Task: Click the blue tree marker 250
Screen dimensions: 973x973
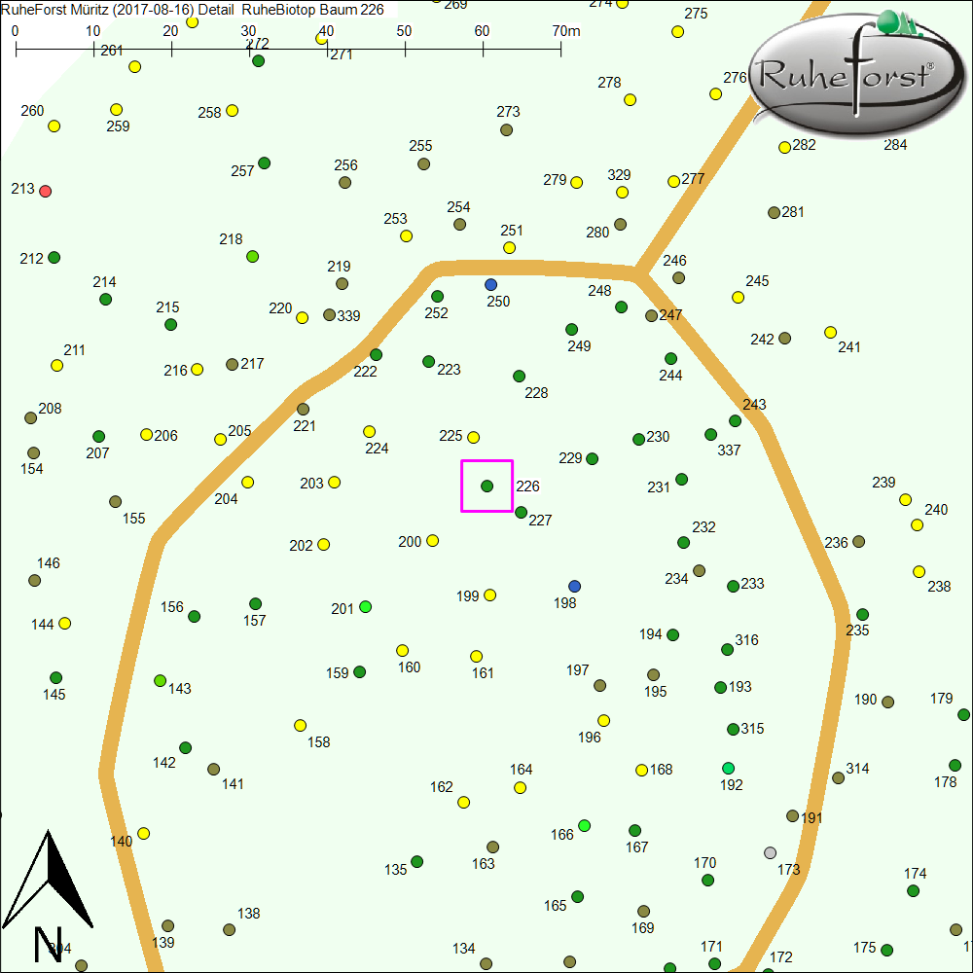Action: (490, 285)
